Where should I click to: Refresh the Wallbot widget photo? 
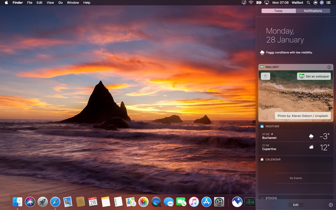point(265,76)
